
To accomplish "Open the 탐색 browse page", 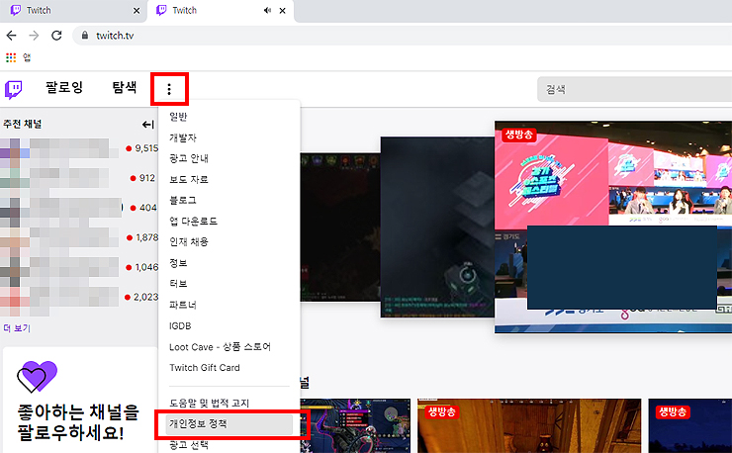I will click(x=125, y=87).
